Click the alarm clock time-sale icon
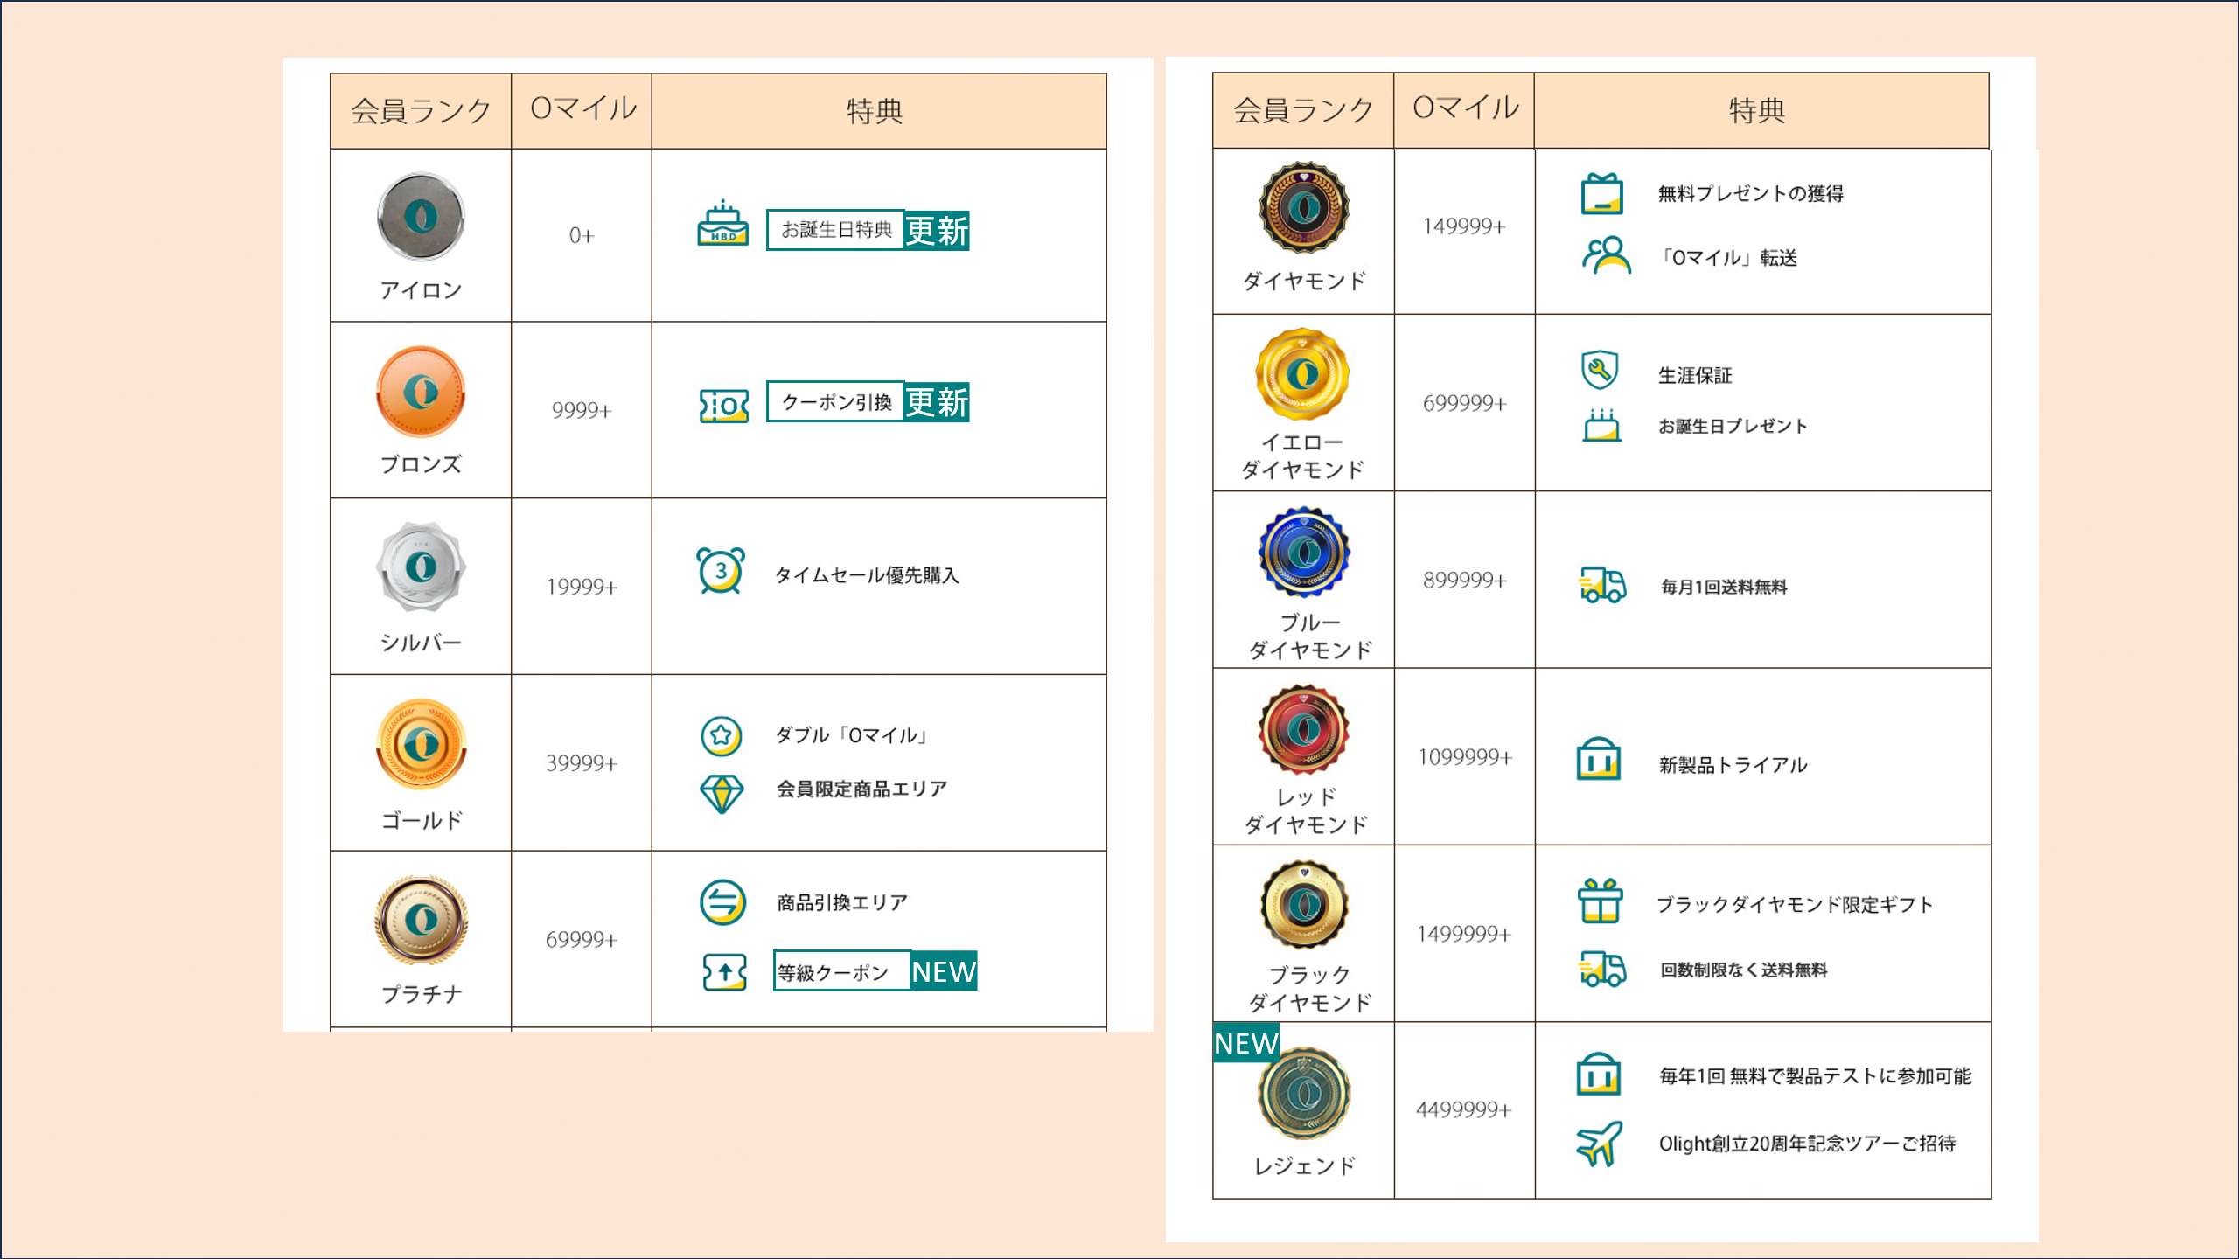2239x1259 pixels. (721, 571)
